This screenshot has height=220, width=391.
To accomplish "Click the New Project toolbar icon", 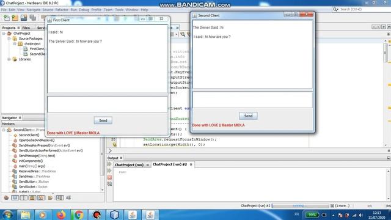I will pos(15,18).
